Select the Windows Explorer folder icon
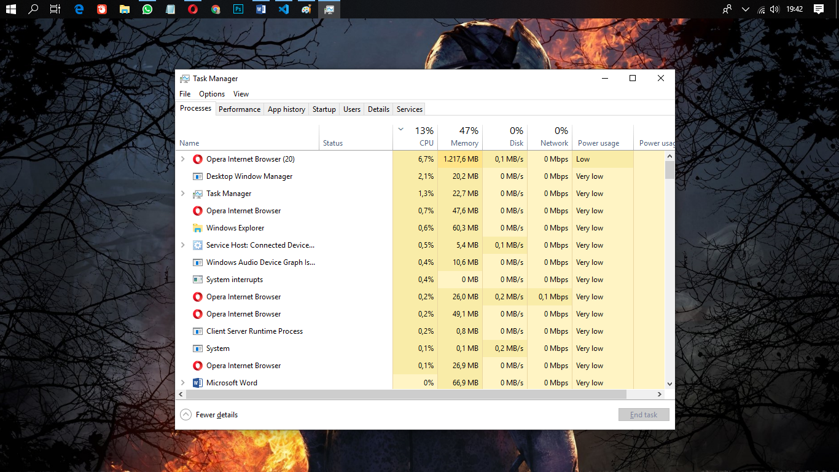 [198, 228]
